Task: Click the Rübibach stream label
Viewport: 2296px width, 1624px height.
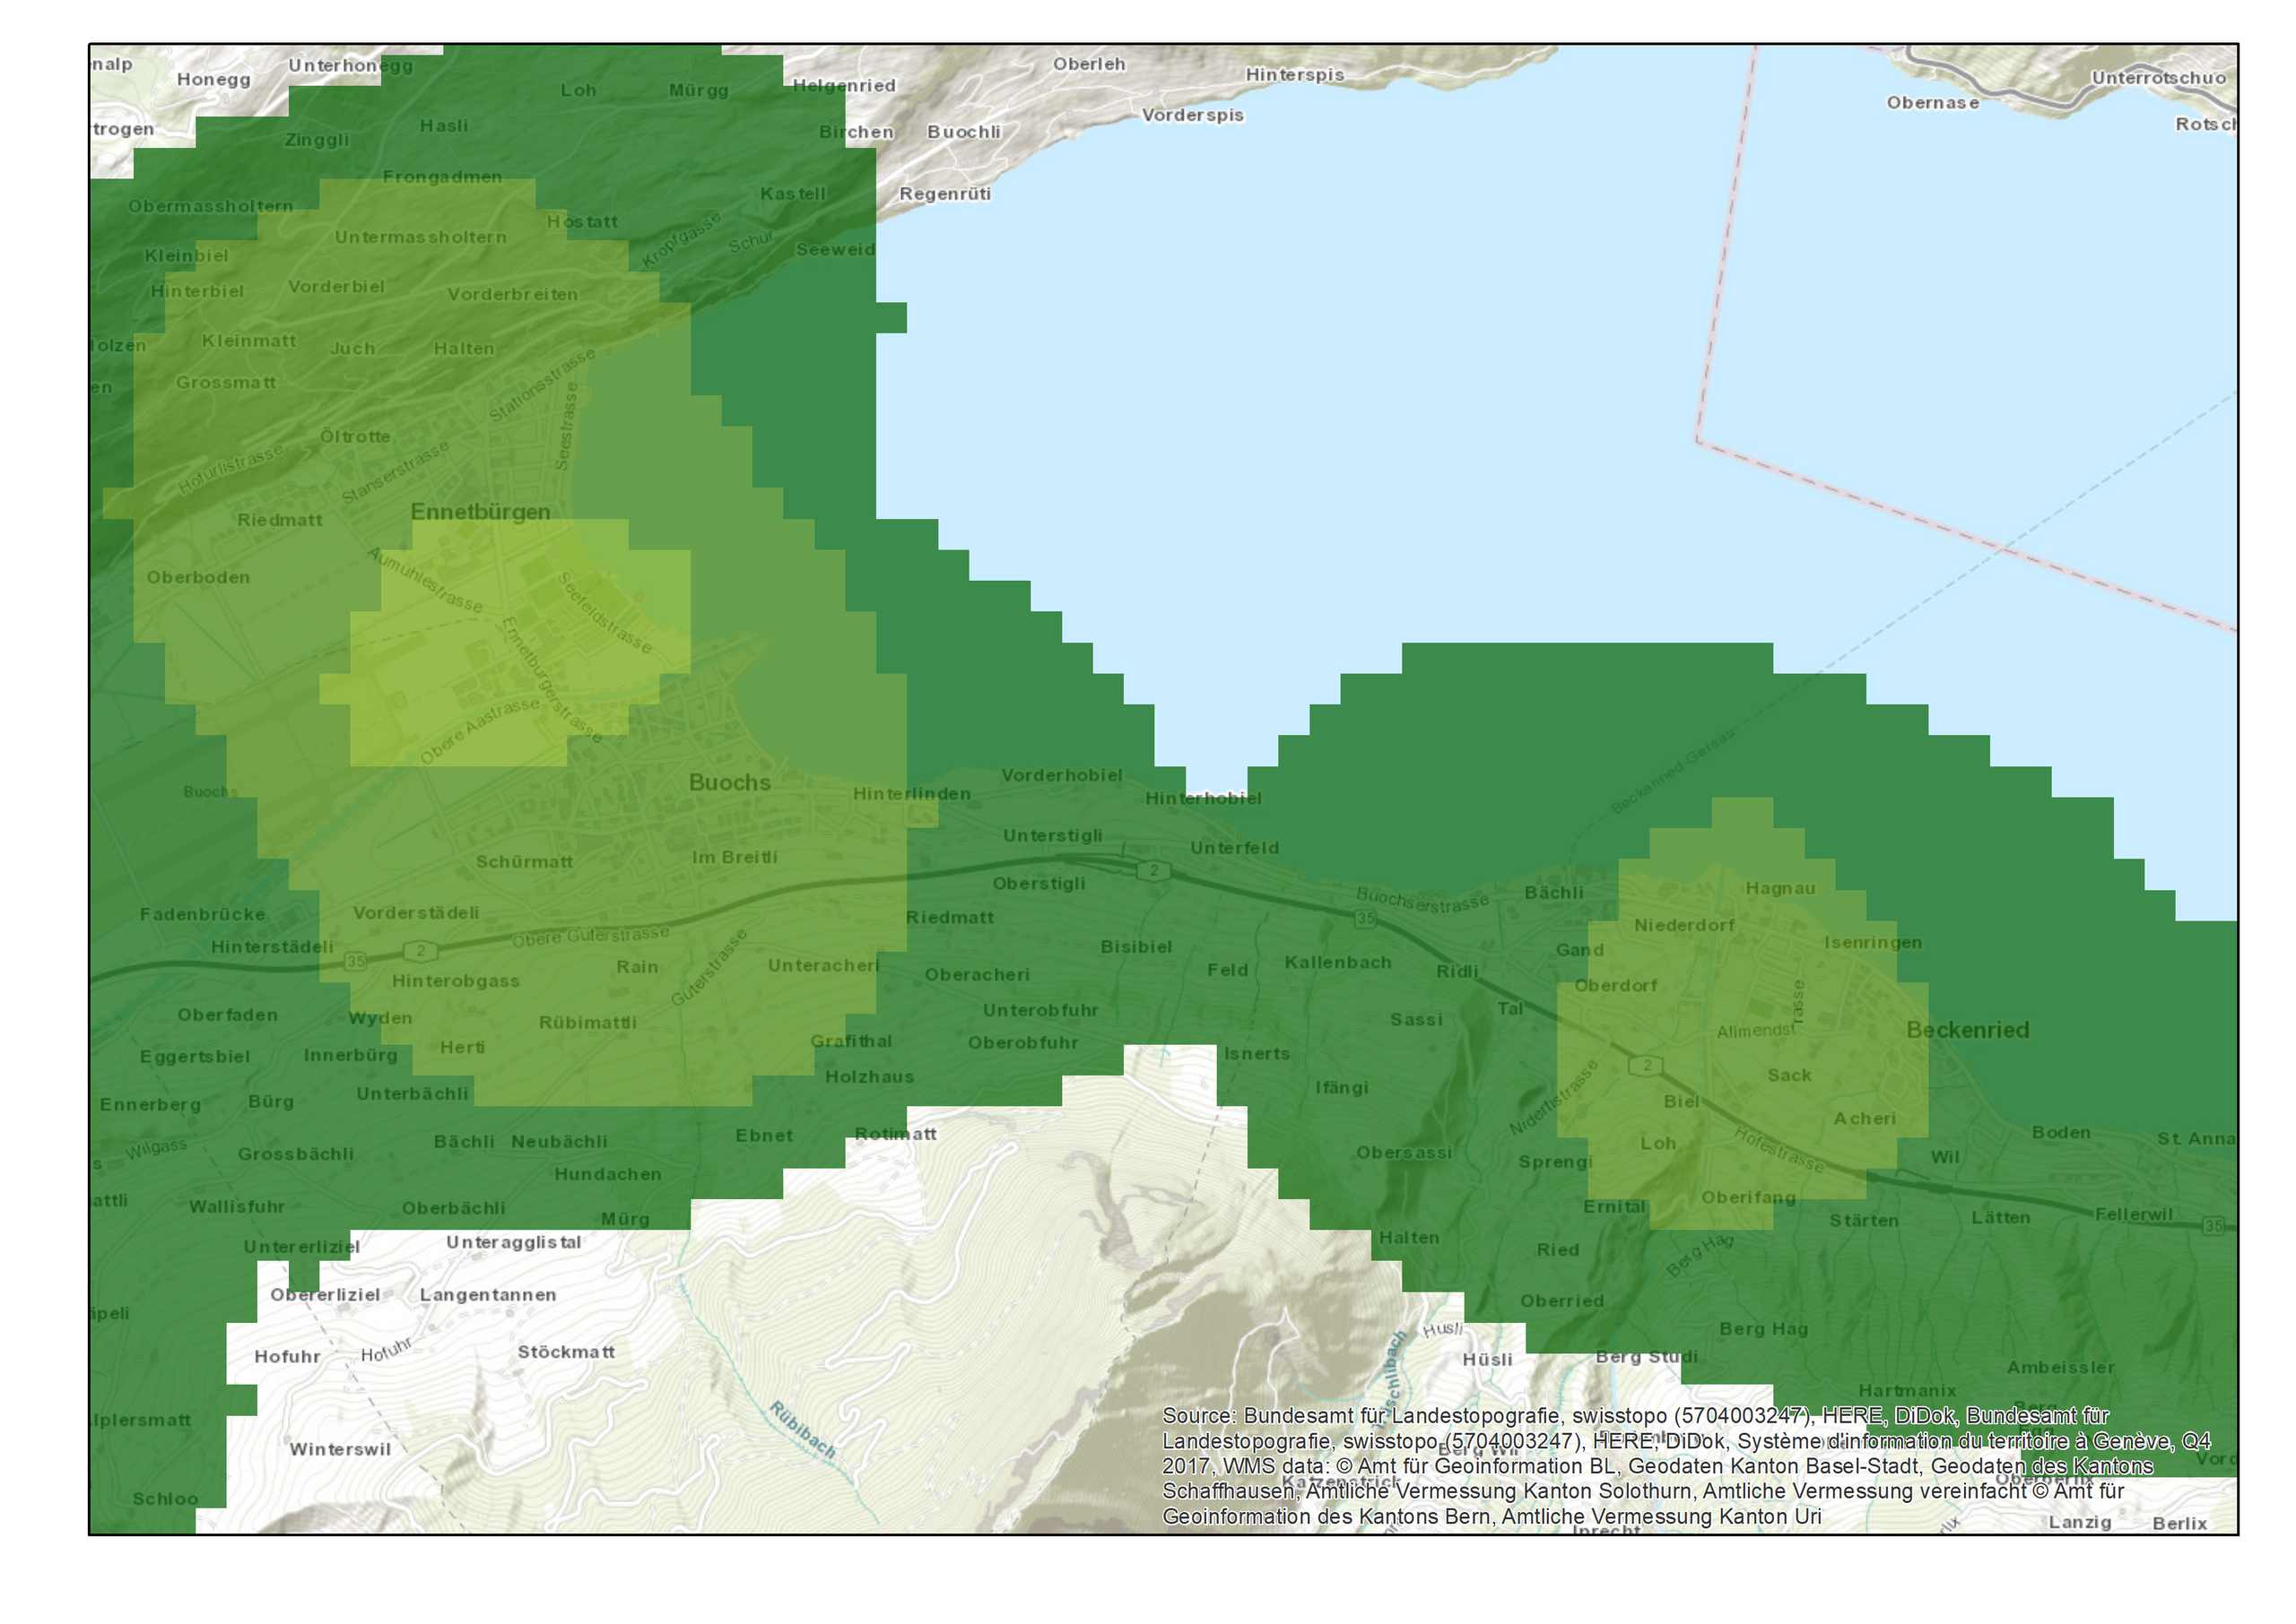Action: [803, 1430]
